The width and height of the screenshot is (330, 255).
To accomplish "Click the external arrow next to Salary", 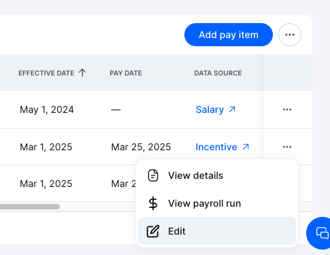I will tap(232, 109).
